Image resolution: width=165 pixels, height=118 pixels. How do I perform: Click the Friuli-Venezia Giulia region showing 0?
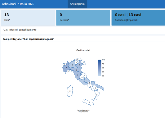click(83, 62)
